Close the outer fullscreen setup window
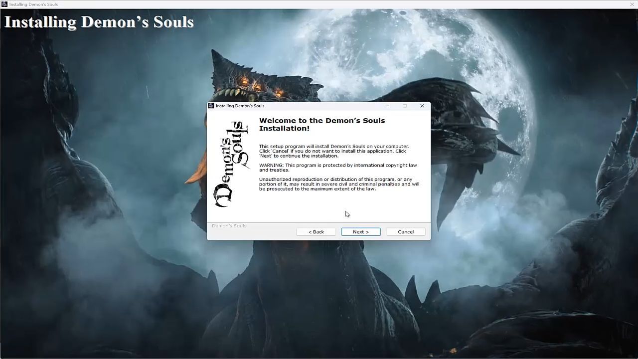Viewport: 638px width, 359px height. click(x=633, y=4)
